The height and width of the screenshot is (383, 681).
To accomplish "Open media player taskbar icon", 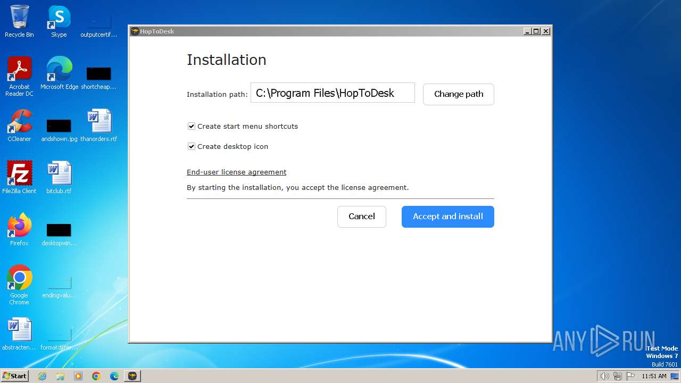I will 78,376.
